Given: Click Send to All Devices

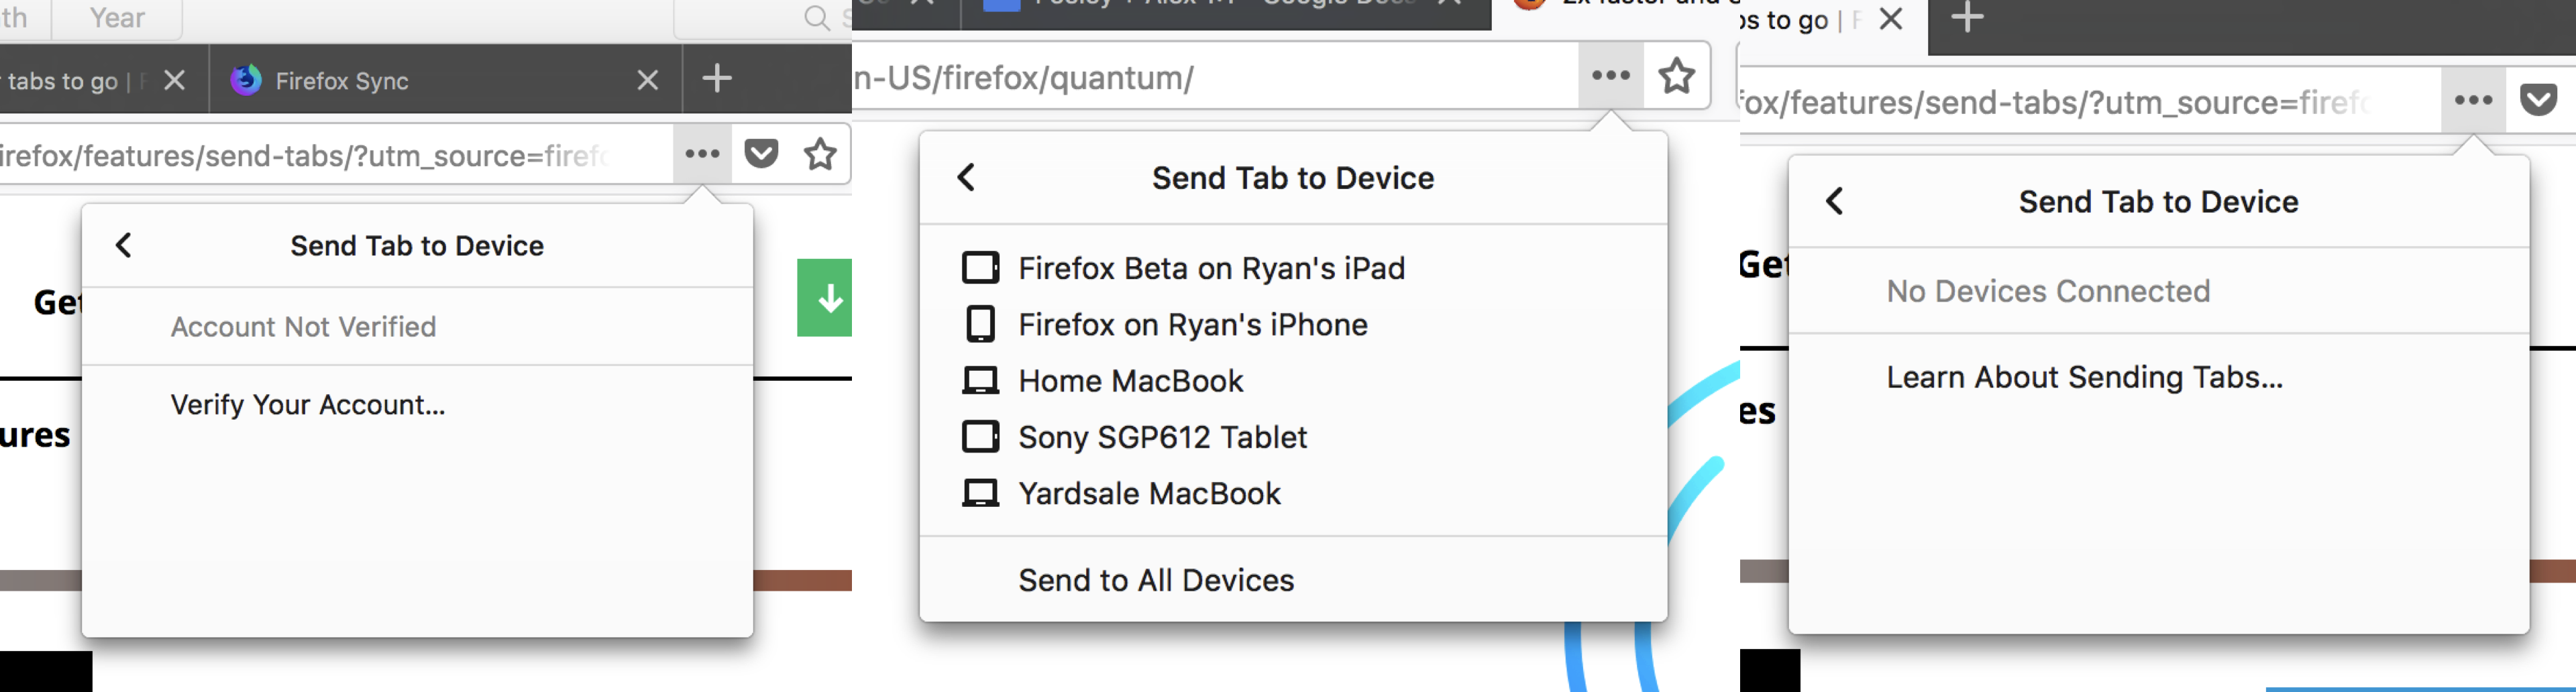Looking at the screenshot, I should [x=1156, y=580].
